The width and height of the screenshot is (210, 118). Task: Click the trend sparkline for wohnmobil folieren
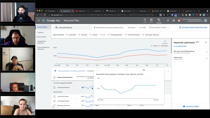pyautogui.click(x=89, y=96)
